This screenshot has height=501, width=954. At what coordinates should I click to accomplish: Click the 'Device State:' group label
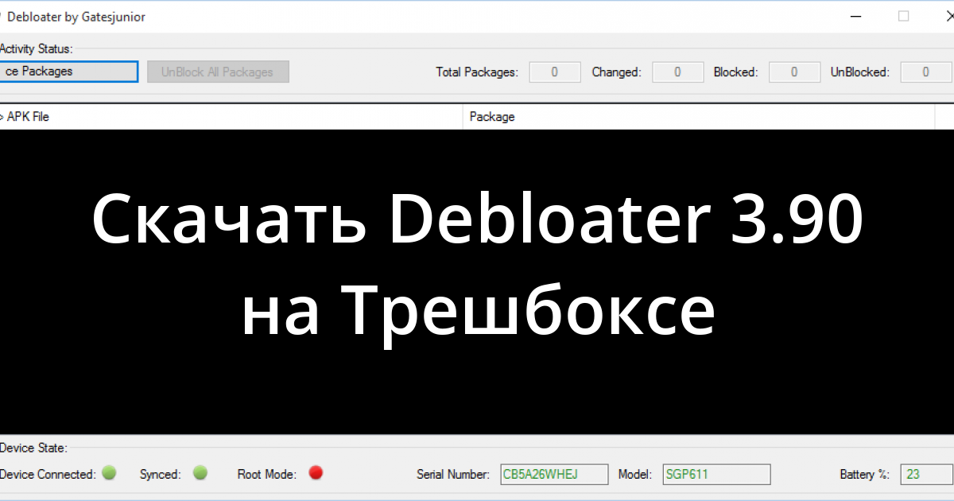[33, 449]
